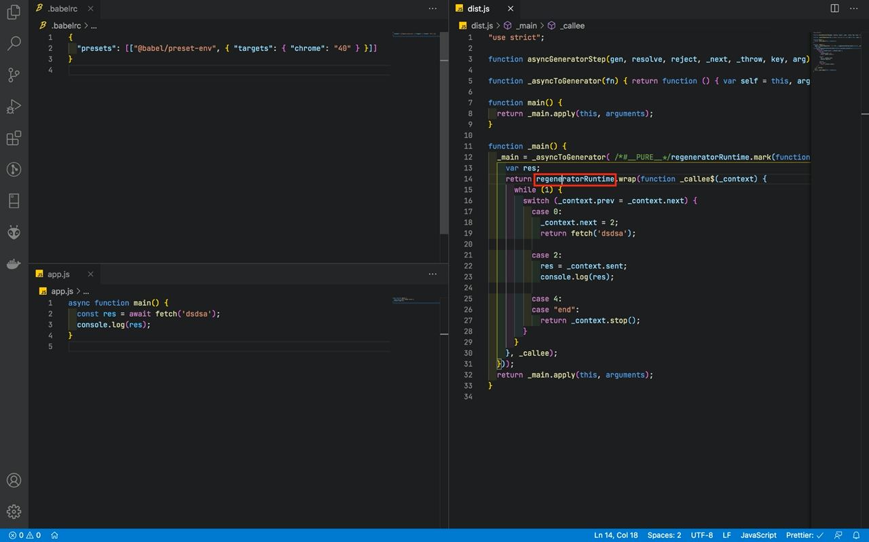Screen dimensions: 869x542
Task: Open the Source Control view
Action: [14, 75]
